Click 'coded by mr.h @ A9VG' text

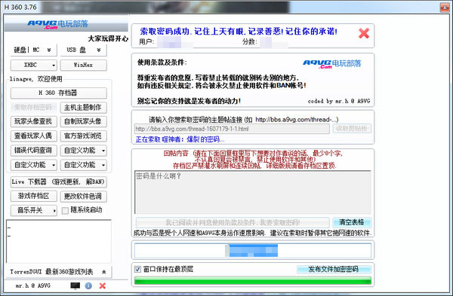[338, 101]
